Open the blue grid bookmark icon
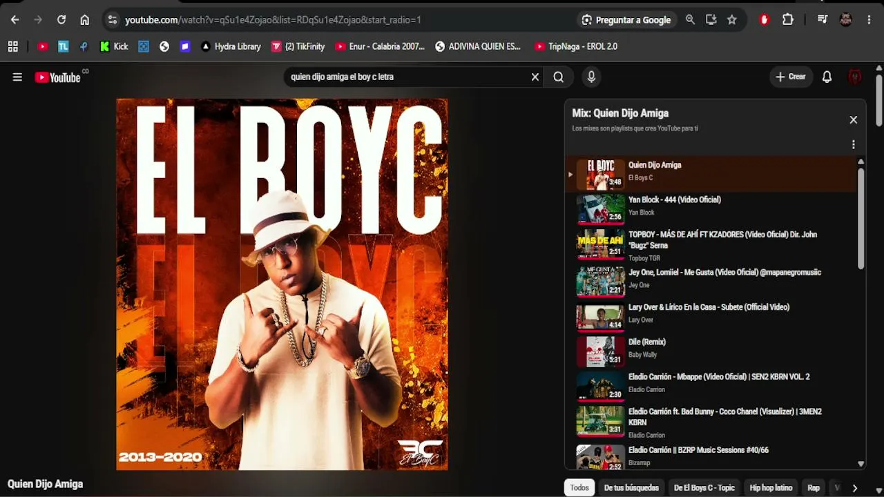The image size is (884, 497). tap(144, 46)
